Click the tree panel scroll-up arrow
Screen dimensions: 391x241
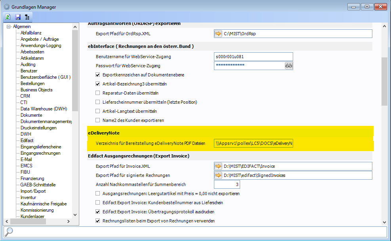pos(75,27)
